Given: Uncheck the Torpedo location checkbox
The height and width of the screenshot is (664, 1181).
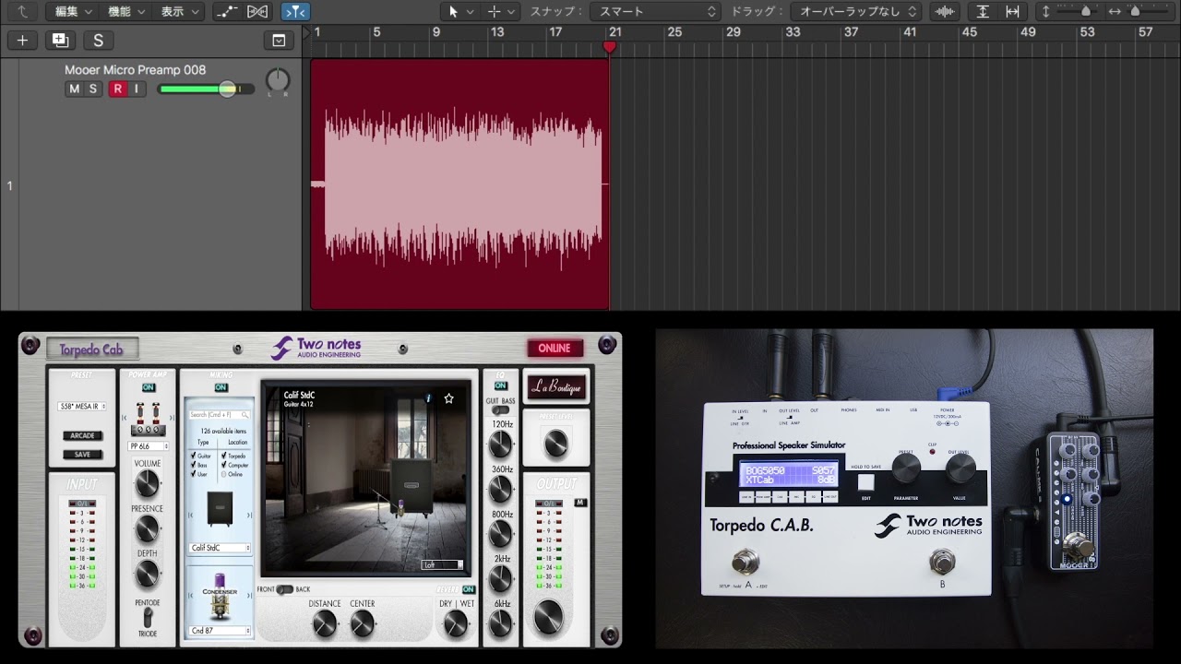Looking at the screenshot, I should 223,456.
